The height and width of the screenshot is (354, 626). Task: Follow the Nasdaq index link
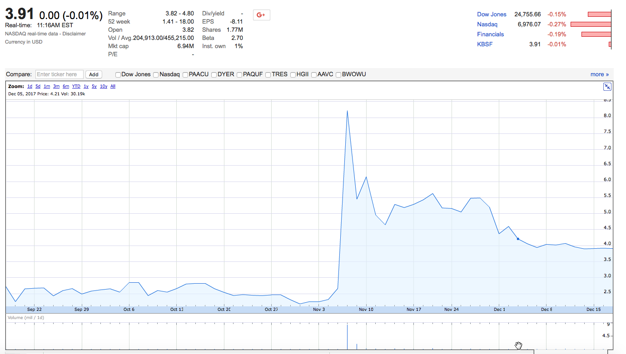[487, 25]
